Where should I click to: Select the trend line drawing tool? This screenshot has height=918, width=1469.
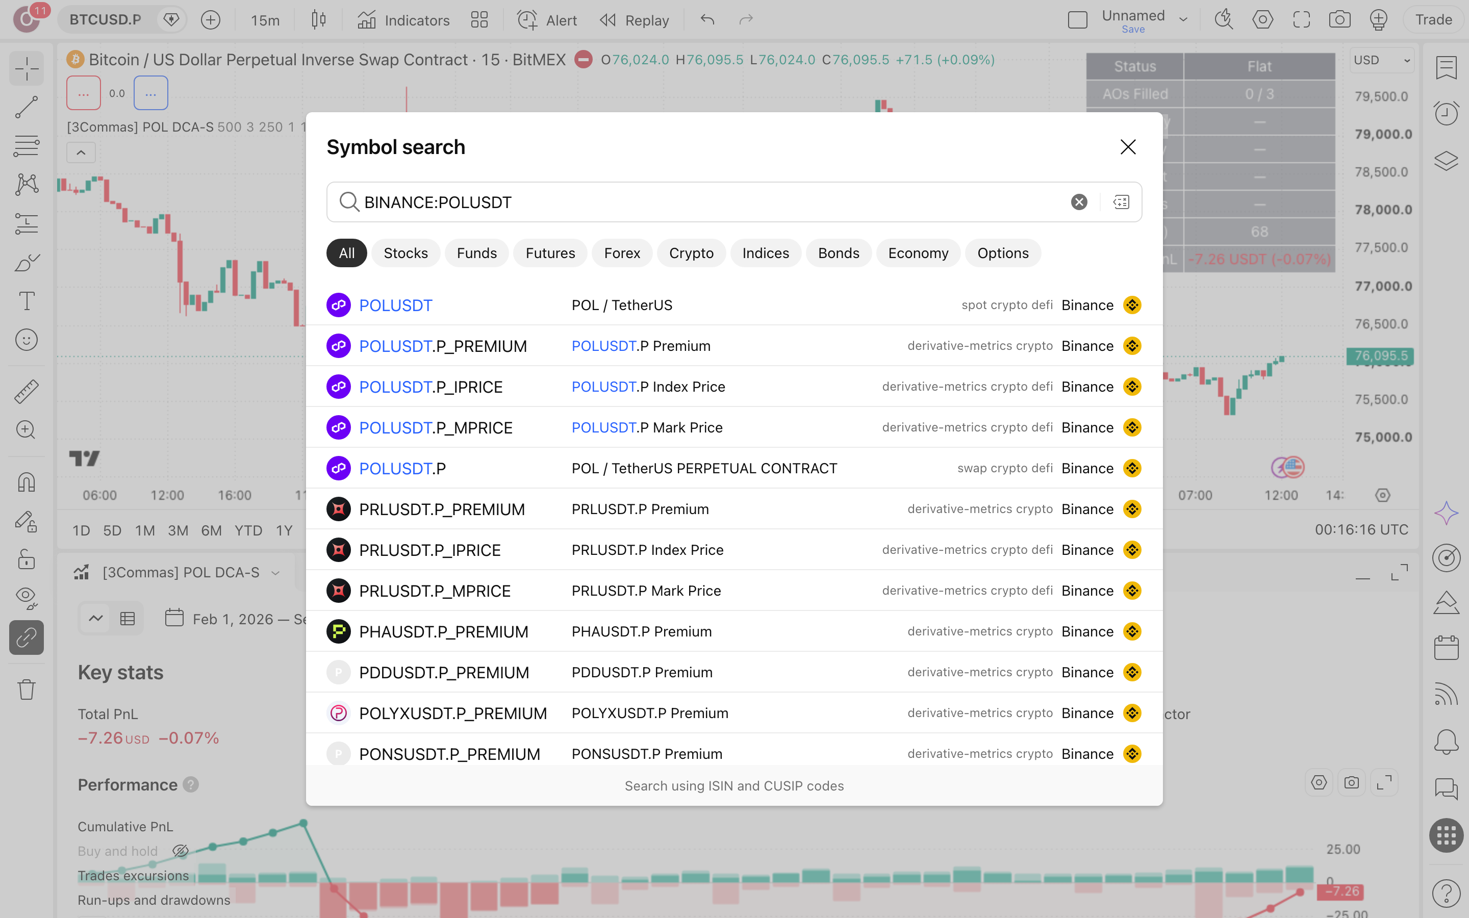(x=26, y=108)
